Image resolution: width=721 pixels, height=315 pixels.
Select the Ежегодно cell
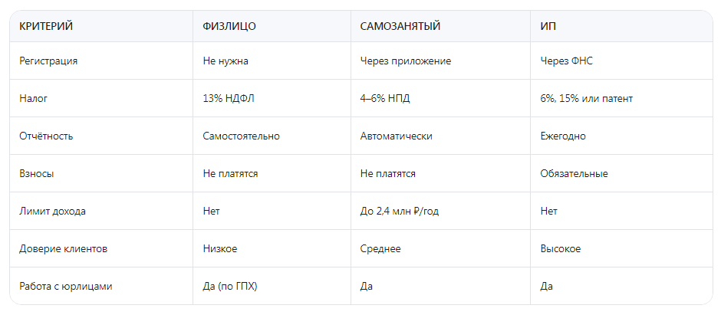click(x=563, y=136)
